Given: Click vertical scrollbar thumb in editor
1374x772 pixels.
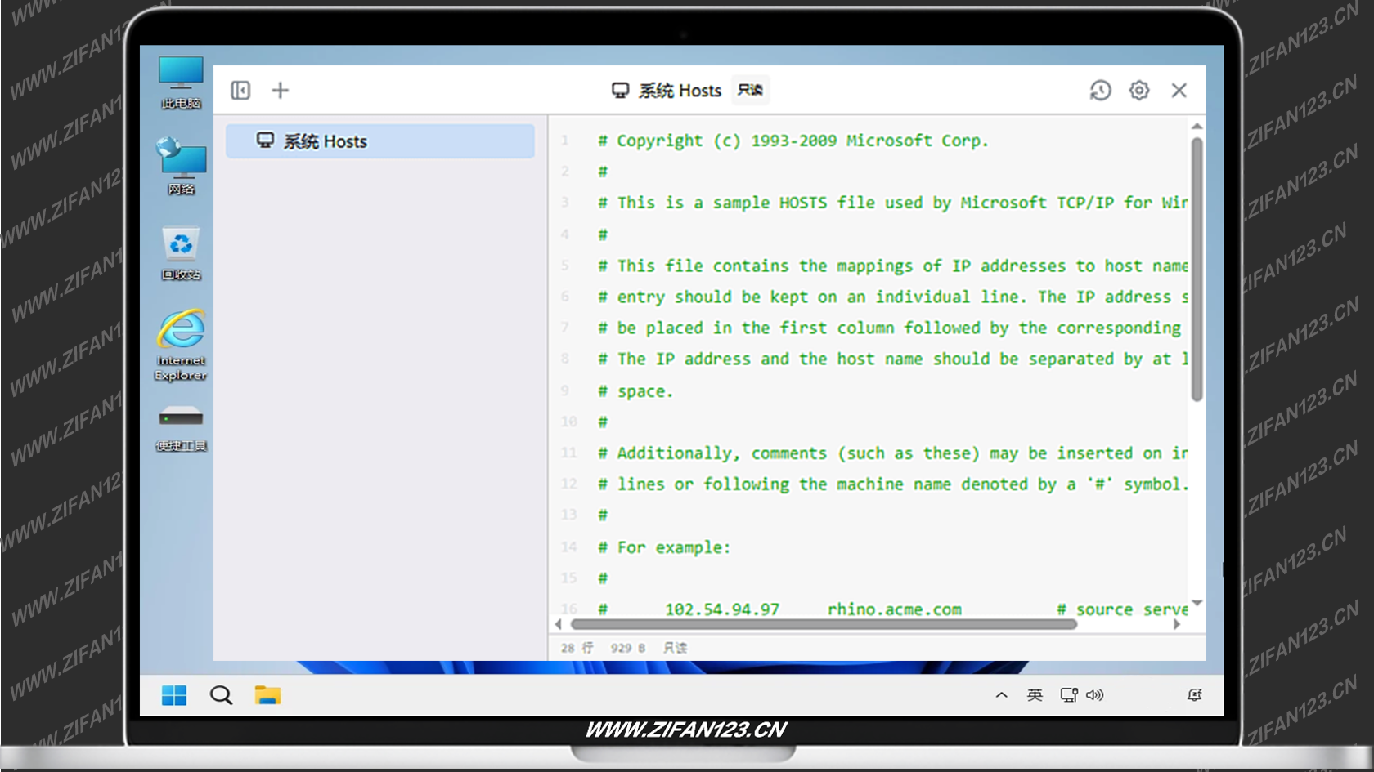Looking at the screenshot, I should (1197, 270).
